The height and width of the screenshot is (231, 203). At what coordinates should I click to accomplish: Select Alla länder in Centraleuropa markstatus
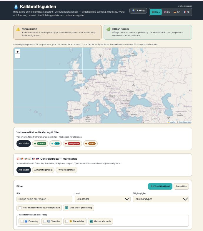[x=24, y=170]
